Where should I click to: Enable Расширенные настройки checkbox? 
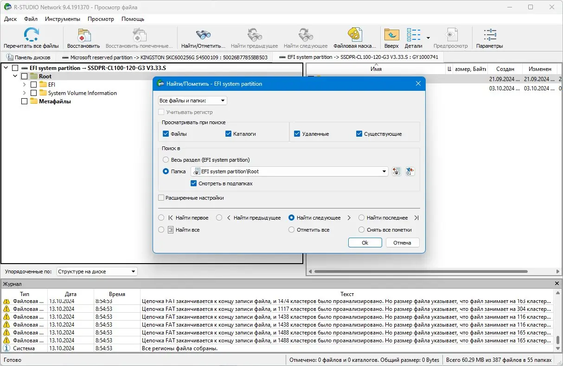[x=161, y=198]
